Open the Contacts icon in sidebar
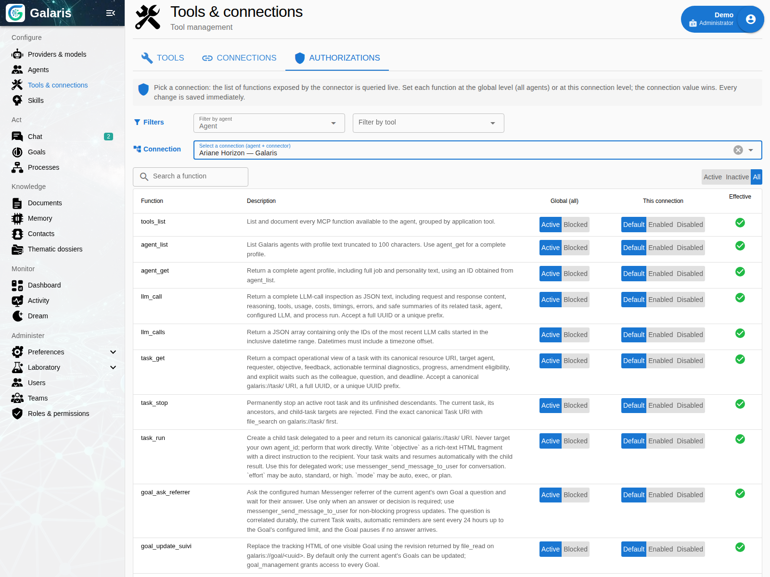Screen dimensions: 770x577 (x=17, y=234)
